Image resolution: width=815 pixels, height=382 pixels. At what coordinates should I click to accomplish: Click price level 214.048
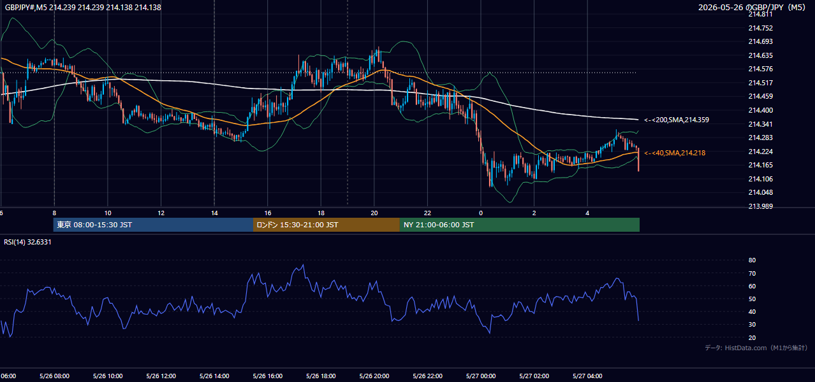click(x=761, y=192)
